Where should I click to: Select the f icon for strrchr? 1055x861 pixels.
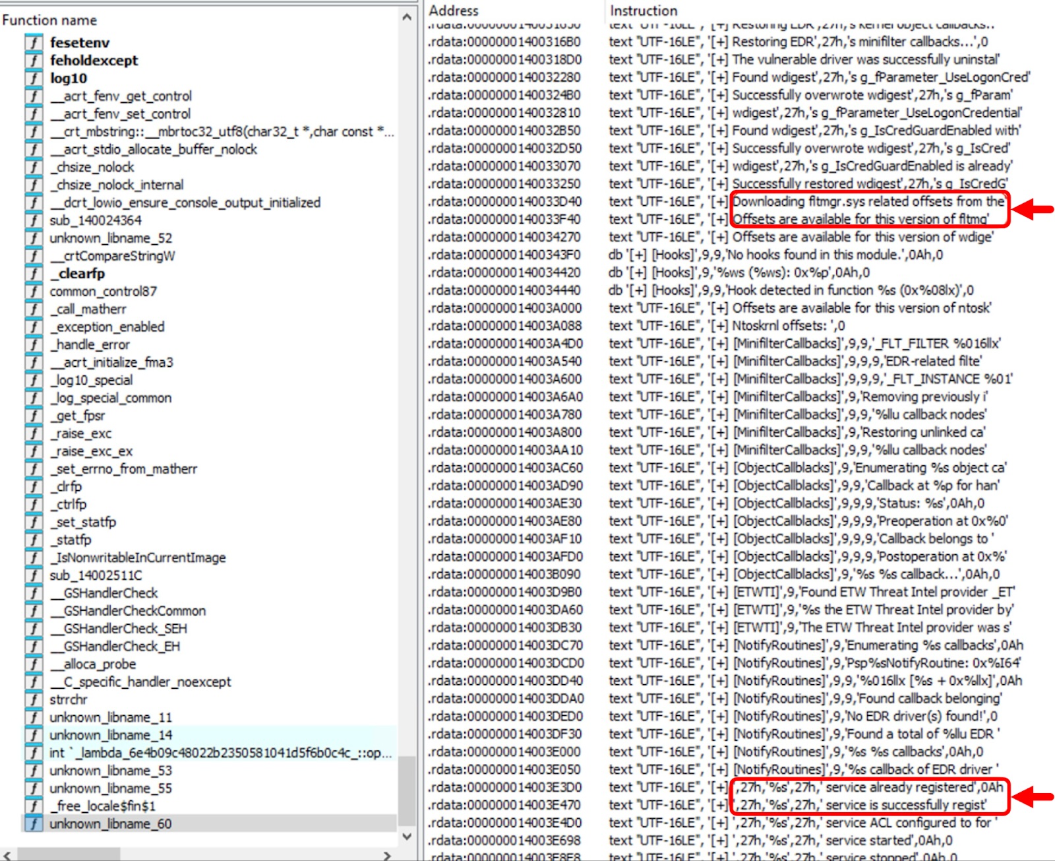33,700
